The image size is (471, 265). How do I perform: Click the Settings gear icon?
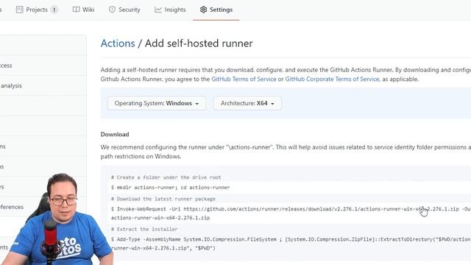click(x=203, y=10)
